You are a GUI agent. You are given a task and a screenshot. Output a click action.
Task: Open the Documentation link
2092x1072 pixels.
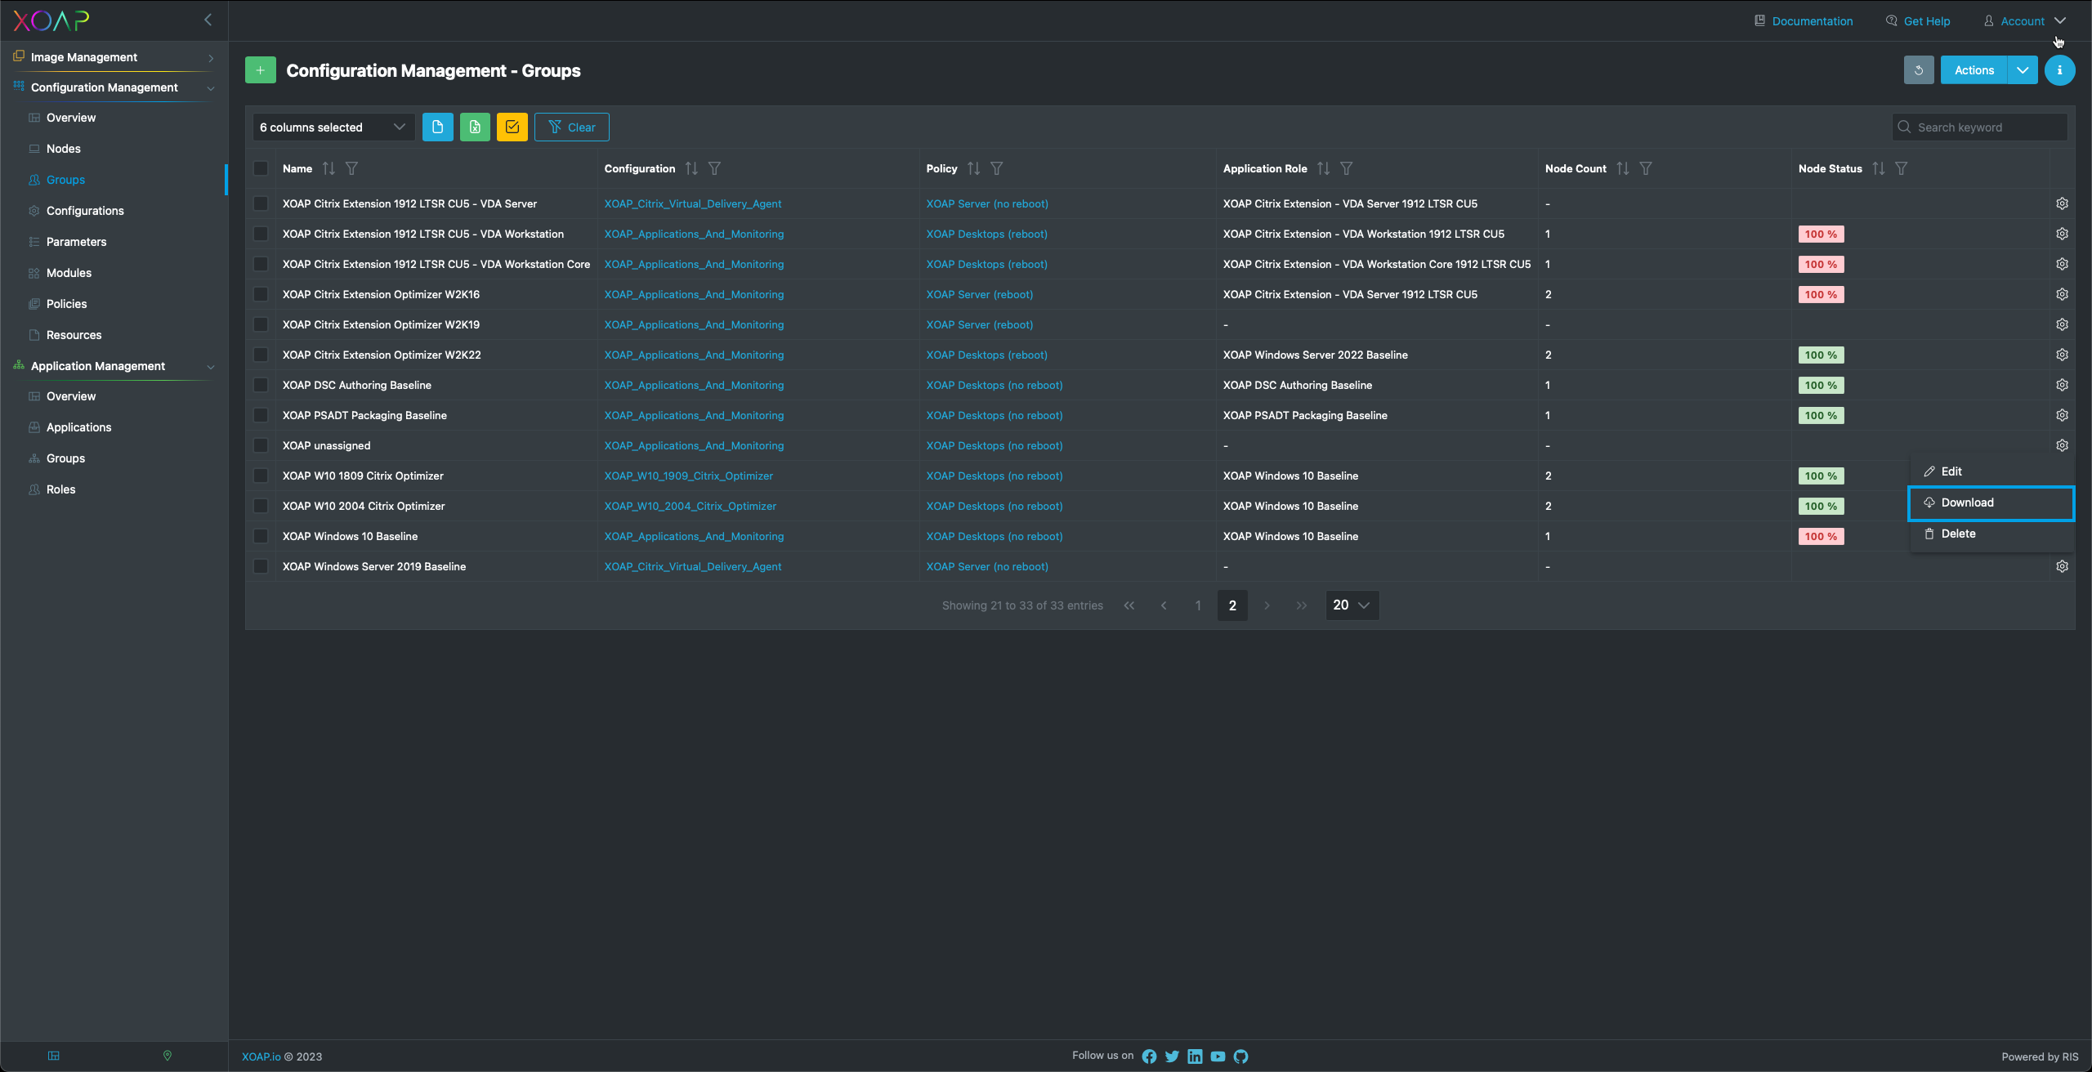click(1804, 21)
